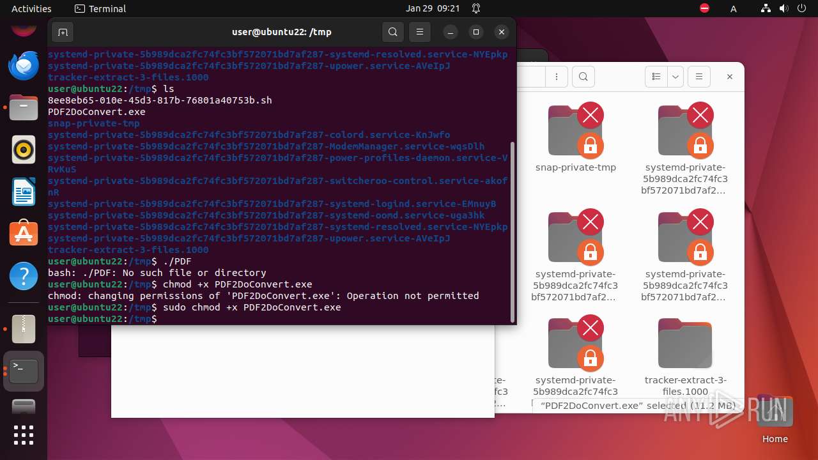The height and width of the screenshot is (460, 818).
Task: Open Thunderbird Mail from the dock
Action: (24, 65)
